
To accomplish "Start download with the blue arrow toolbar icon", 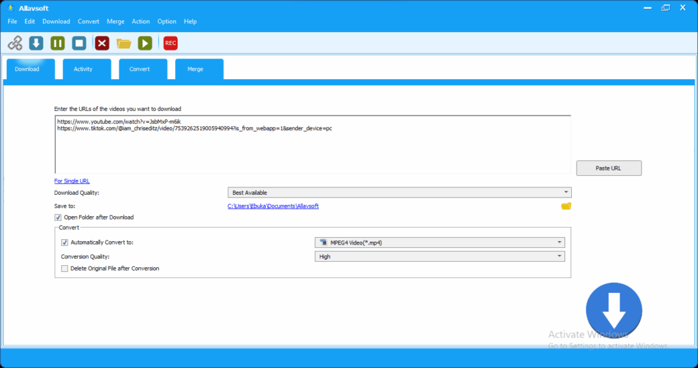I will coord(36,43).
